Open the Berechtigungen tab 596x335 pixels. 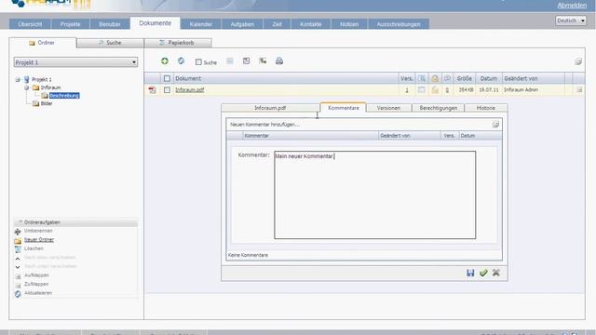tap(438, 108)
